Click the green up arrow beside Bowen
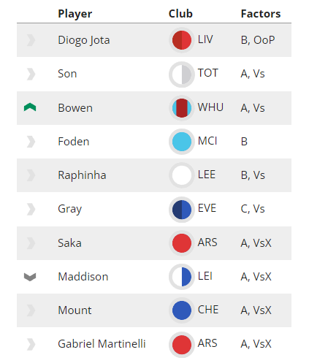309x363 pixels. pyautogui.click(x=30, y=107)
